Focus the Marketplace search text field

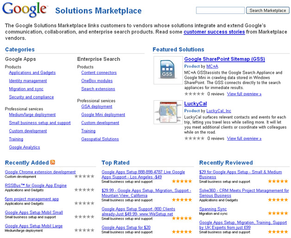coord(220,10)
